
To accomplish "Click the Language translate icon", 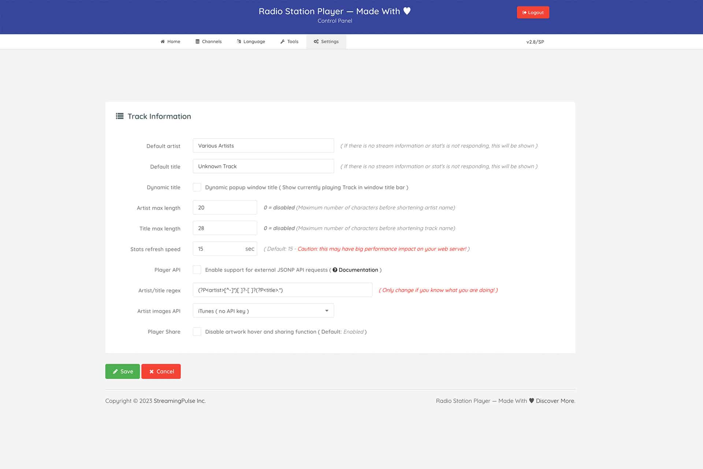I will (x=239, y=41).
